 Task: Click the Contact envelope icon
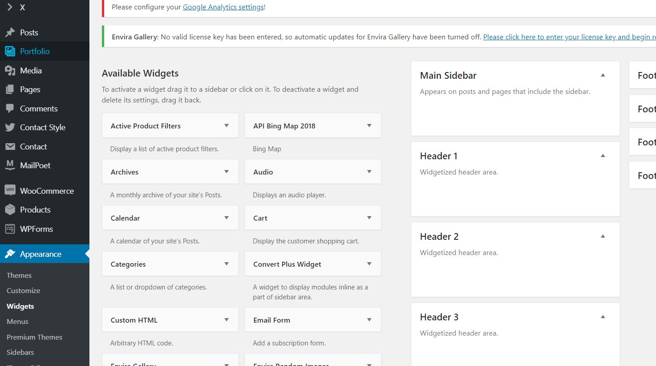(x=10, y=147)
